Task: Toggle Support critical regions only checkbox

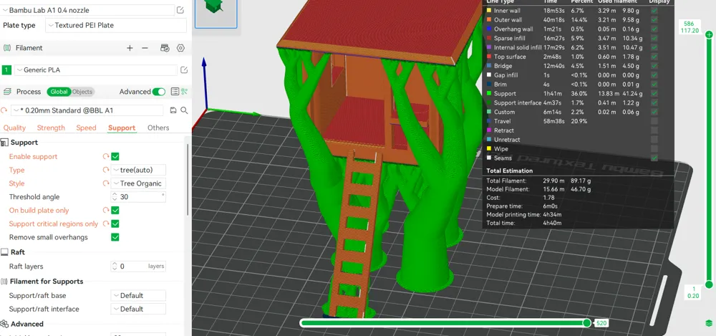Action: (x=115, y=224)
